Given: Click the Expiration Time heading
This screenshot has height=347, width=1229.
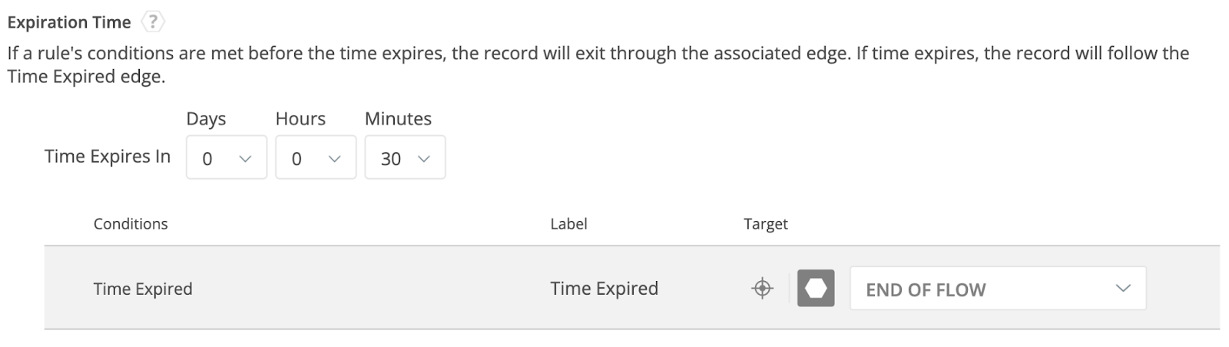Looking at the screenshot, I should click(69, 22).
